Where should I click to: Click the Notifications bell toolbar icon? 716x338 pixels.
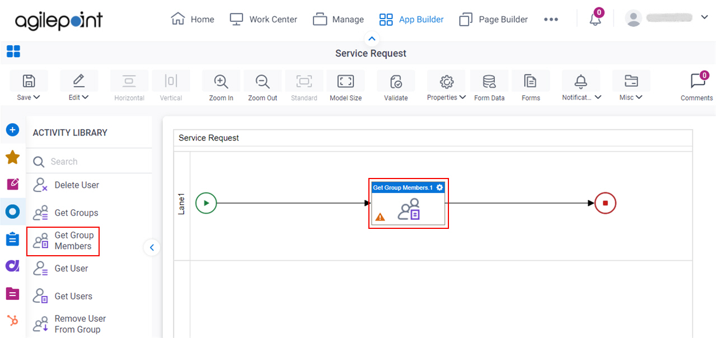[581, 82]
